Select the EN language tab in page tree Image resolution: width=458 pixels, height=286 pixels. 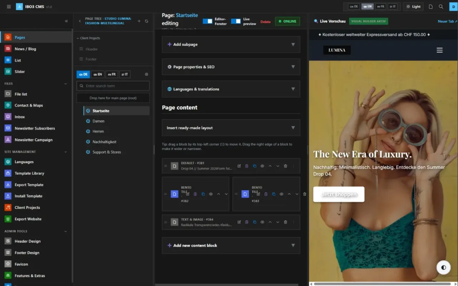98,74
